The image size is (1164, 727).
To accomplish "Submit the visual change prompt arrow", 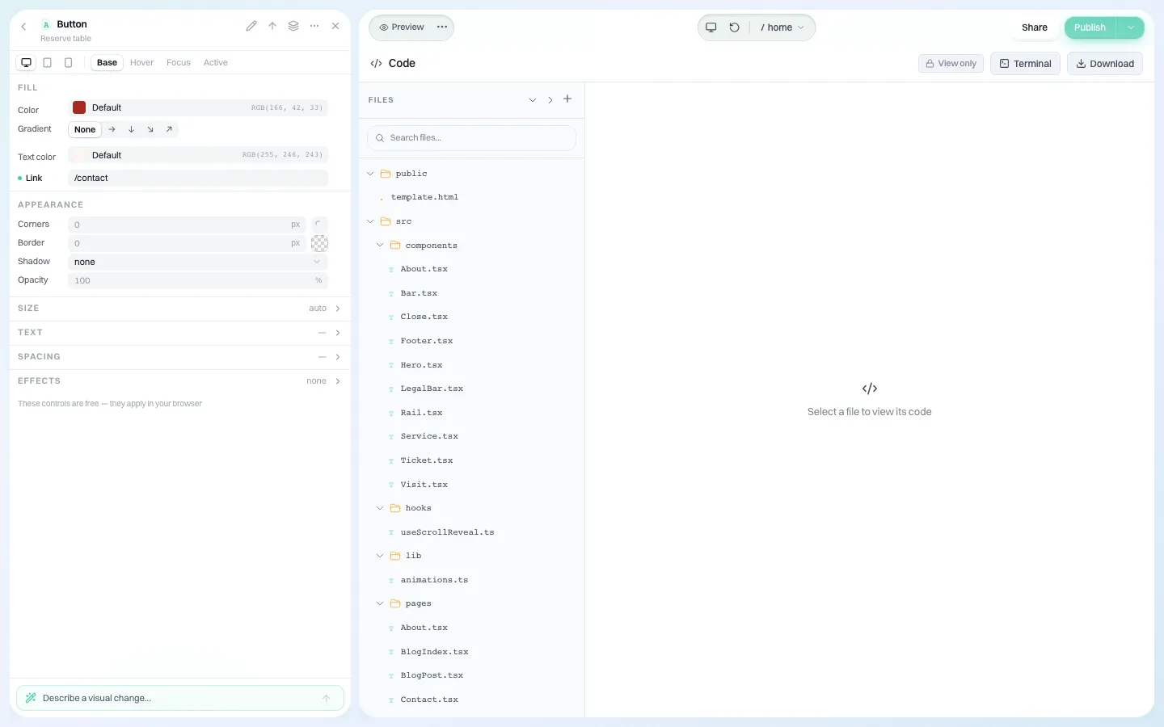I will (x=327, y=699).
